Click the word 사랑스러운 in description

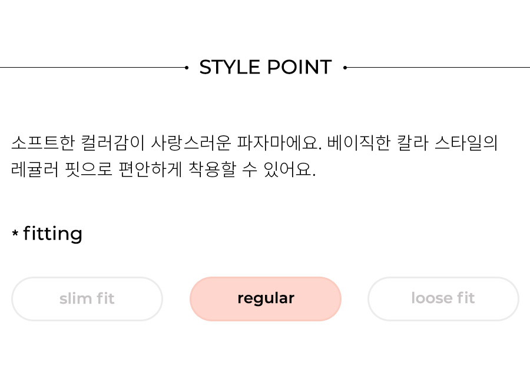(191, 142)
